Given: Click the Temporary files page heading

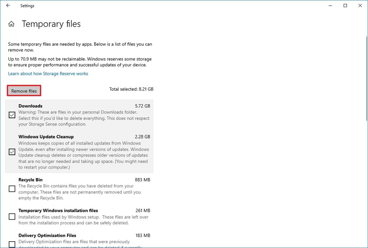Looking at the screenshot, I should coord(51,24).
